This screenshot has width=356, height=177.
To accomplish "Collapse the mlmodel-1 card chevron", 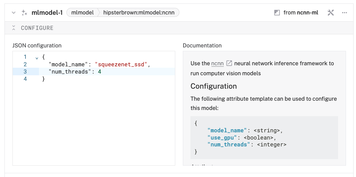I will 14,13.
